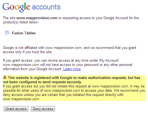Viewport: 148px width, 114px height.
Task: Click the bold 'not been configured to send requests securely' text
Action: click(42, 82)
